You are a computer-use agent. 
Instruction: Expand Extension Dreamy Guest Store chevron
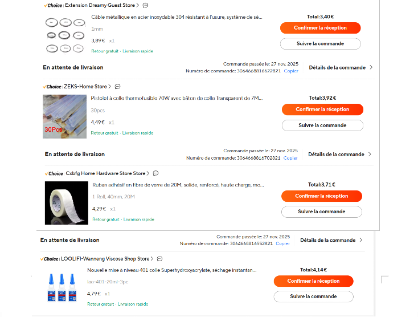pos(138,5)
